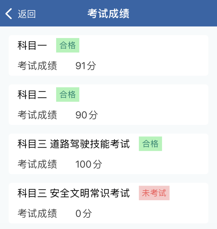Select the 科目一 heading
Viewport: 217px width, 229px height.
point(32,45)
